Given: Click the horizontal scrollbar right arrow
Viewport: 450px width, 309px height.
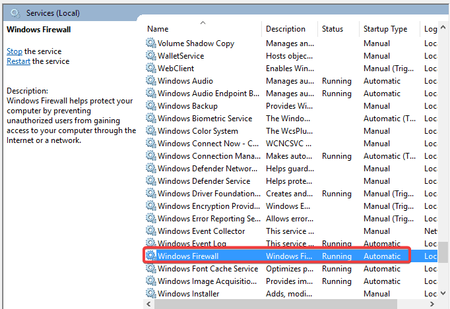Looking at the screenshot, I should (x=432, y=304).
